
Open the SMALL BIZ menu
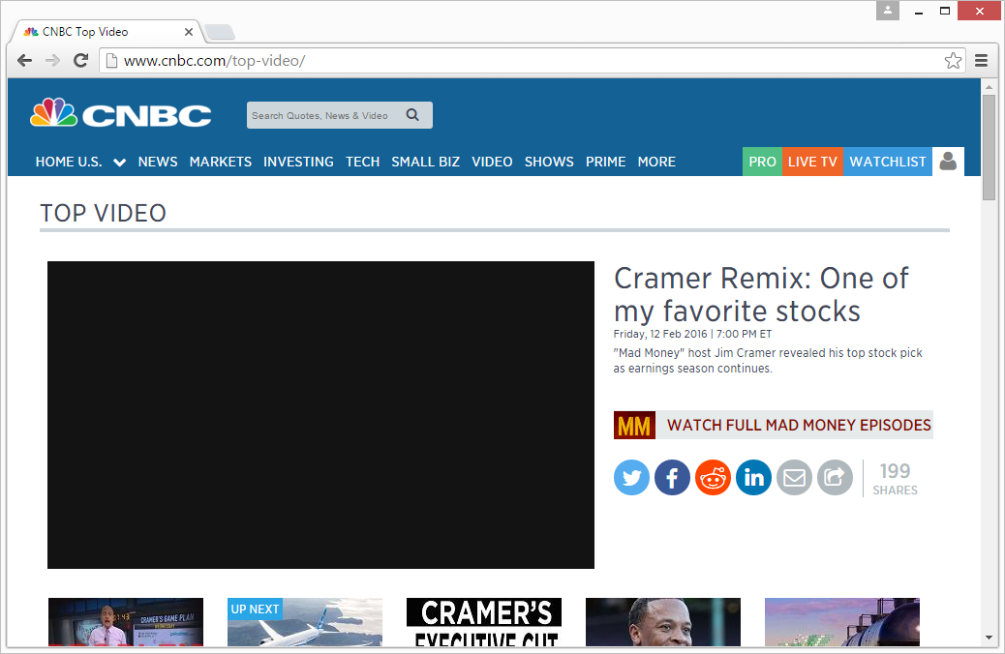[426, 163]
